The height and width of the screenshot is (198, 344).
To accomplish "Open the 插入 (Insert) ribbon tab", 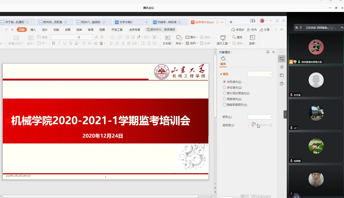I will point(33,30).
